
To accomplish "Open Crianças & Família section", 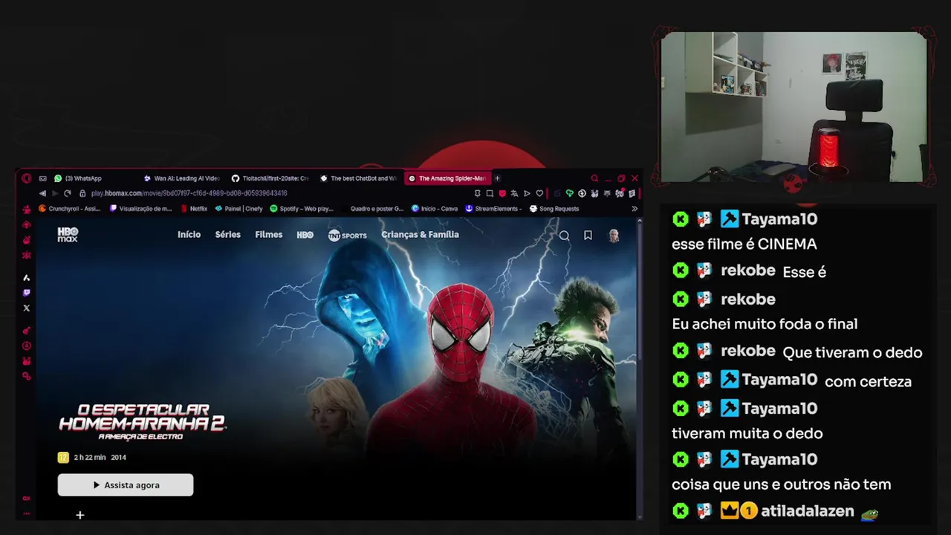I will point(420,235).
